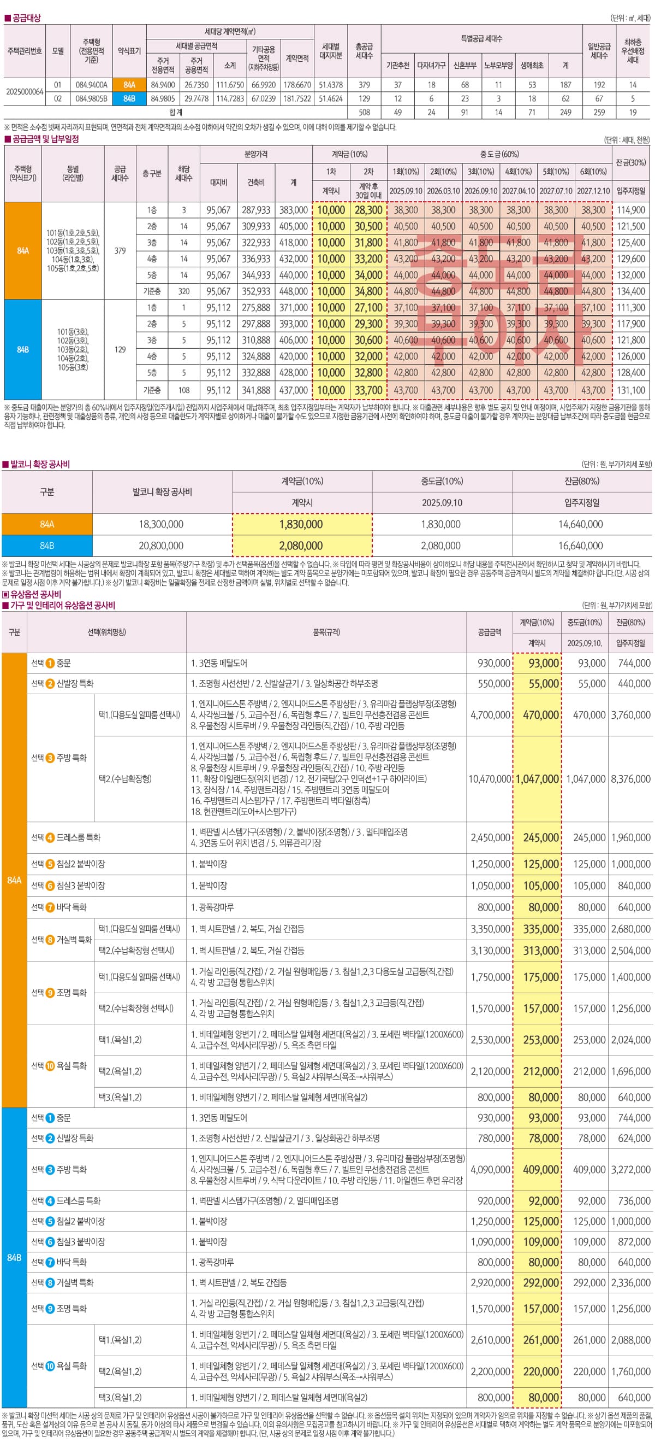The width and height of the screenshot is (655, 1454).
Task: Select the option supply price '4,700,000'
Action: click(490, 714)
